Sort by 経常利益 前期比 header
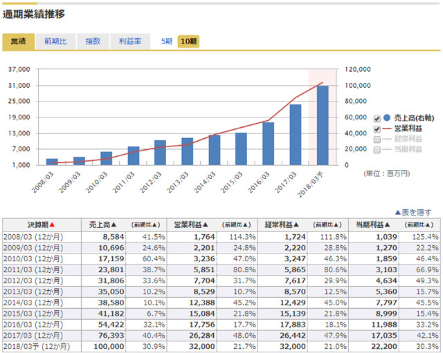The height and width of the screenshot is (353, 443). [327, 225]
